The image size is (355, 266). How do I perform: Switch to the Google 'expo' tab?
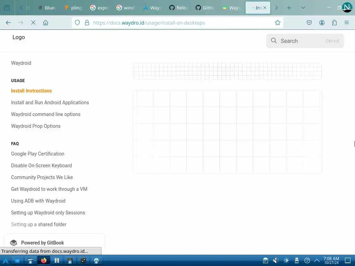tap(99, 8)
